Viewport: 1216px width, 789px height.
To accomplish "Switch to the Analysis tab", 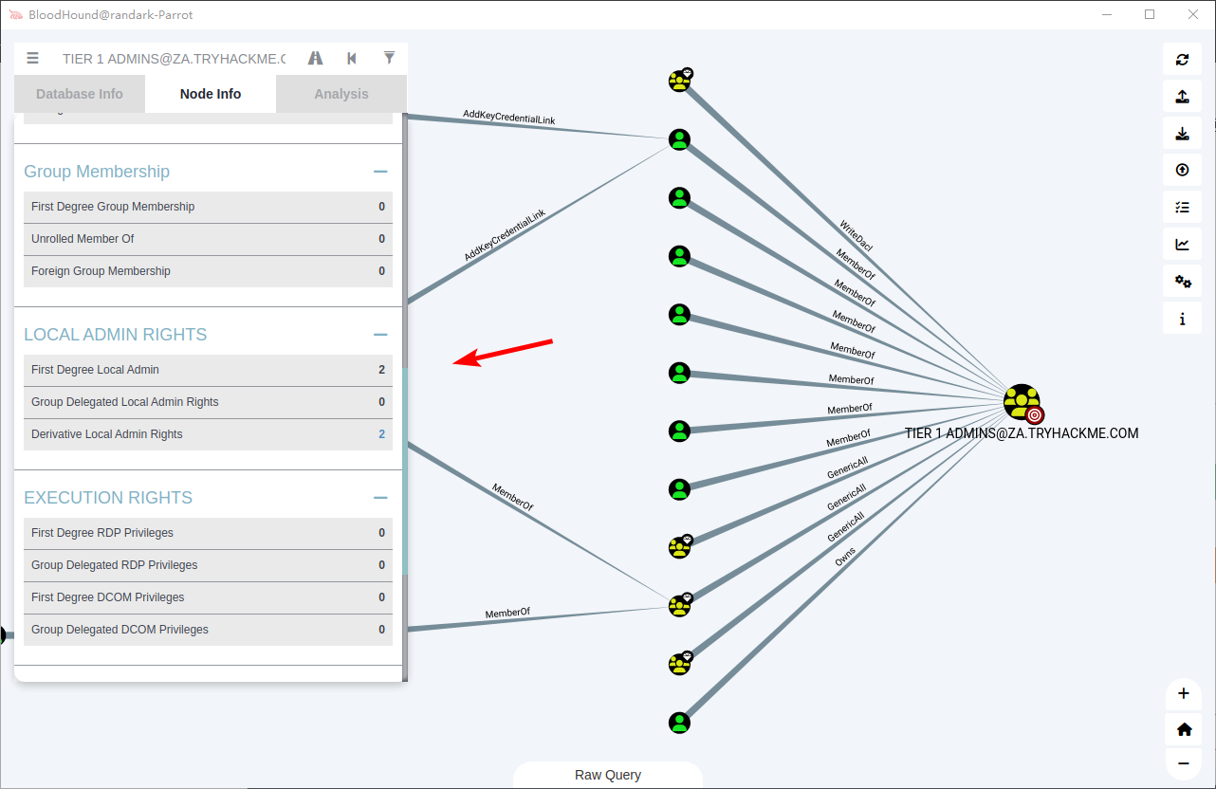I will point(341,94).
